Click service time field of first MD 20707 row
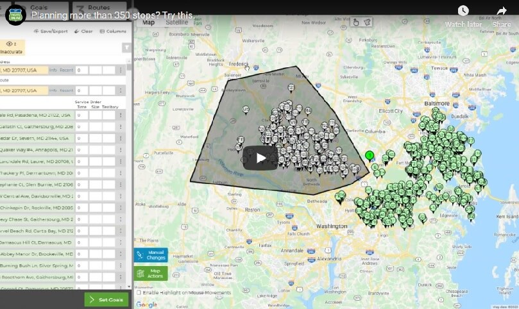This screenshot has width=519, height=309. point(81,70)
